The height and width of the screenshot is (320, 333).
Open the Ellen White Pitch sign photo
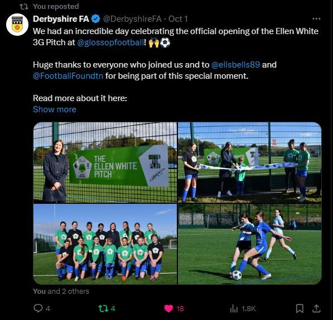[105, 163]
